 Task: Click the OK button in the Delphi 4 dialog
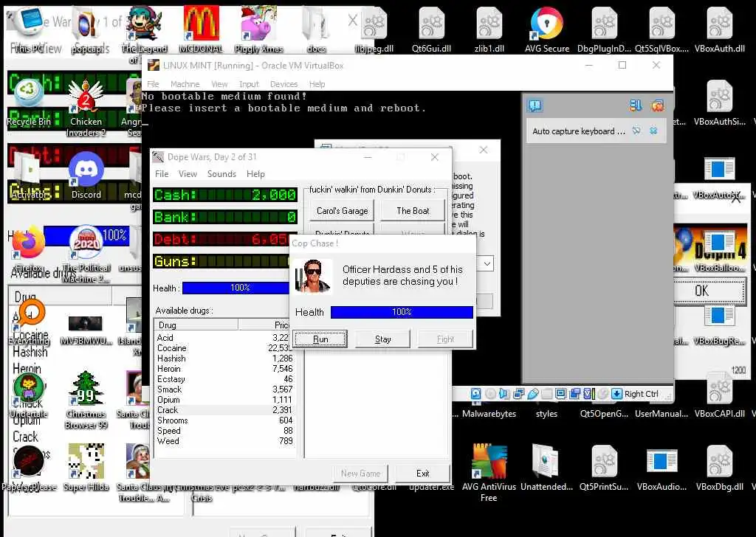pyautogui.click(x=709, y=291)
